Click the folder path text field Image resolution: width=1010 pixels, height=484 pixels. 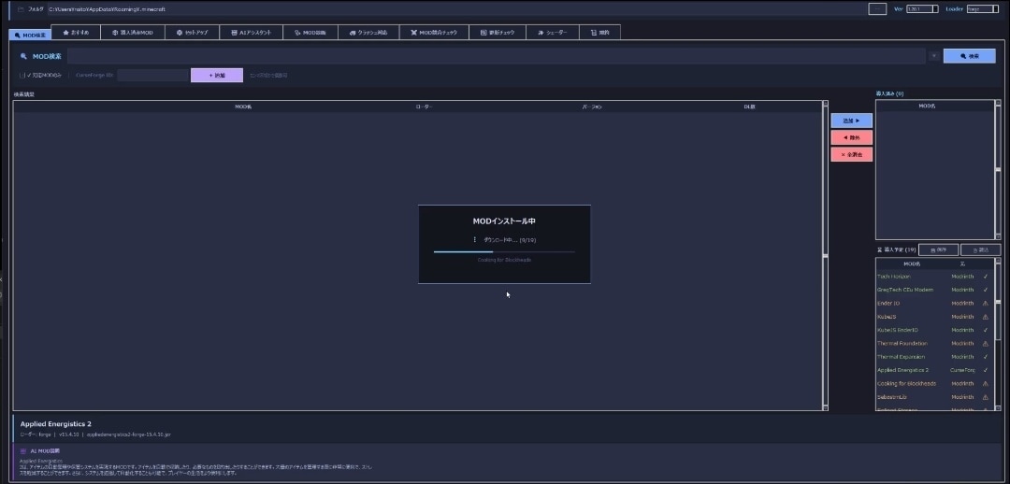pos(454,9)
